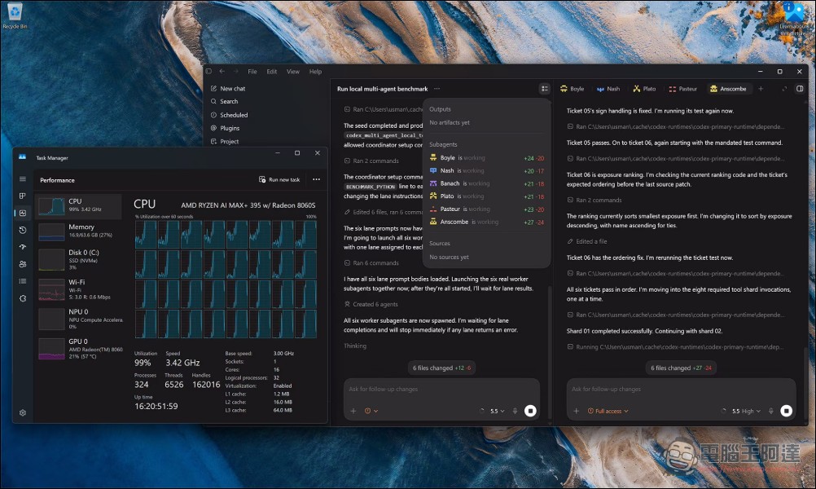Screen dimensions: 816x489
Task: Click Run new task in Task Manager
Action: [x=279, y=179]
